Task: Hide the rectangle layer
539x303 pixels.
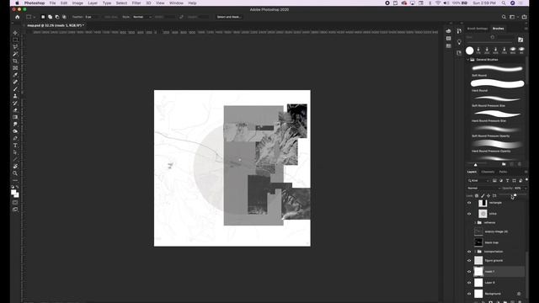Action: tap(469, 203)
